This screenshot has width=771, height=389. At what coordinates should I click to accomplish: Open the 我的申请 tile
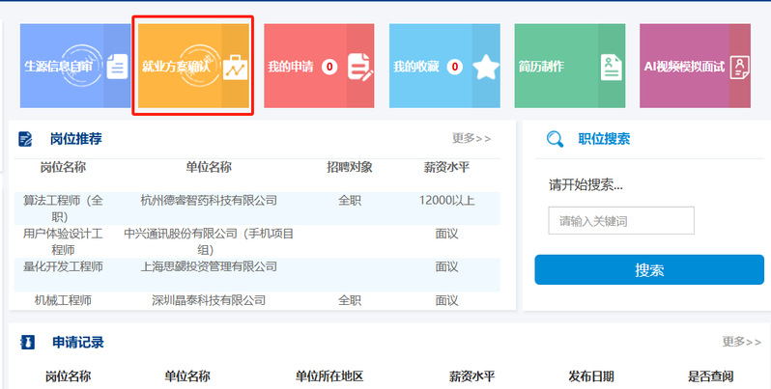[319, 66]
